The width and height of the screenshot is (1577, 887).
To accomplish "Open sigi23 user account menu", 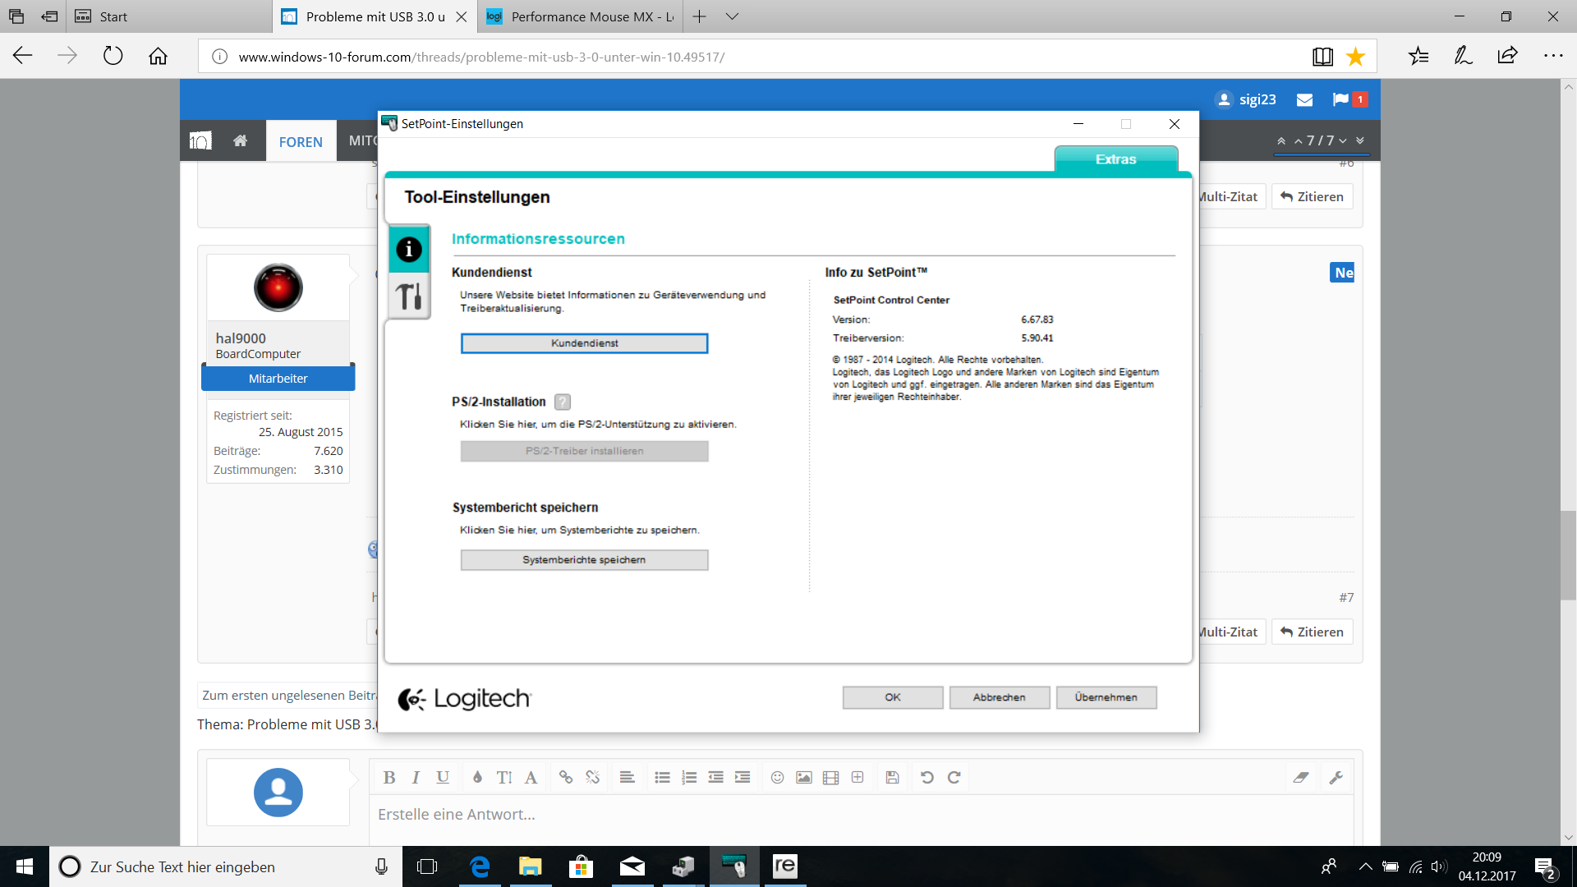I will pyautogui.click(x=1246, y=99).
